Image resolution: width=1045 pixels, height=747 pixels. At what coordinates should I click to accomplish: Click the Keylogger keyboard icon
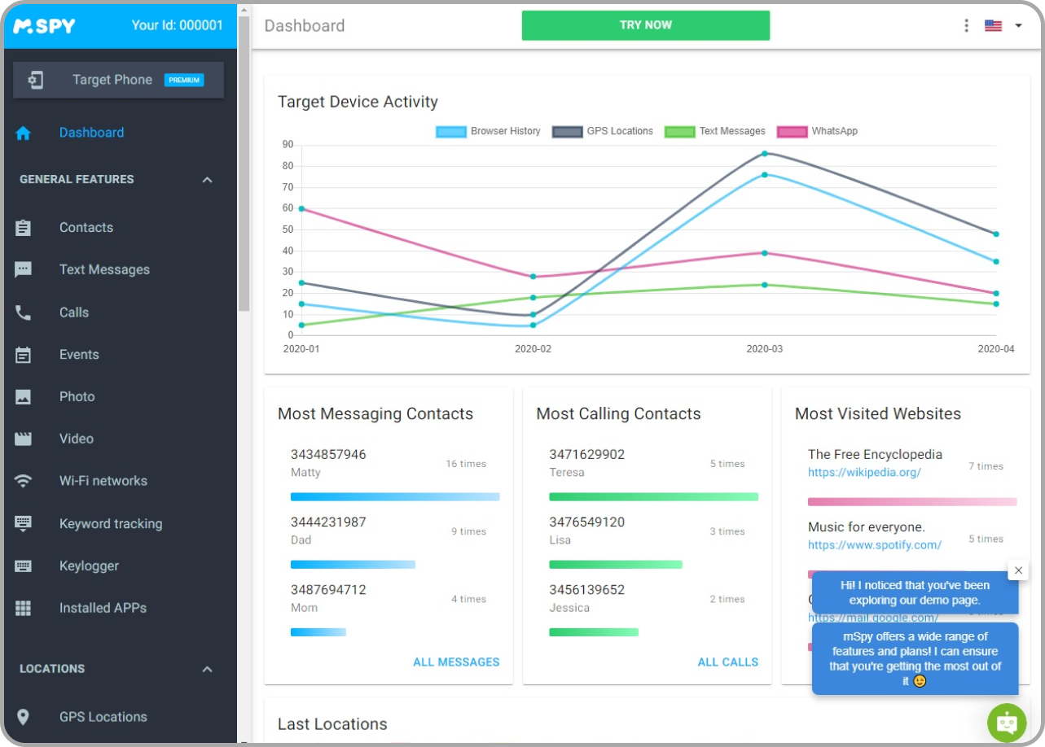(23, 566)
